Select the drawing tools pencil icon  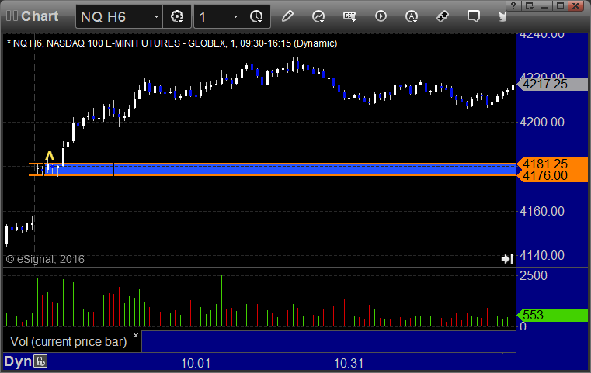[x=287, y=16]
